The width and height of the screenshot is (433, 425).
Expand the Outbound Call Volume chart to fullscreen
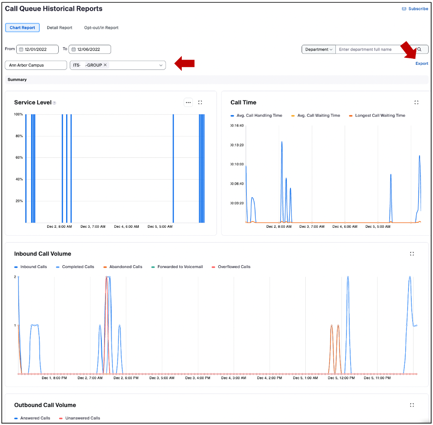coord(412,405)
